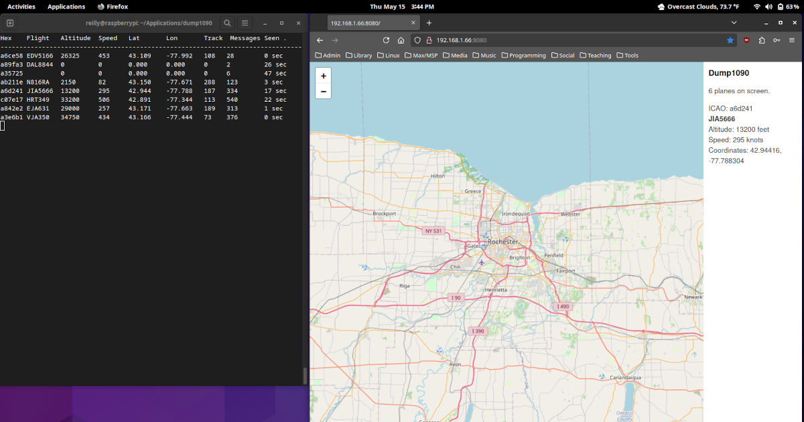Click the browser back arrow

point(320,40)
